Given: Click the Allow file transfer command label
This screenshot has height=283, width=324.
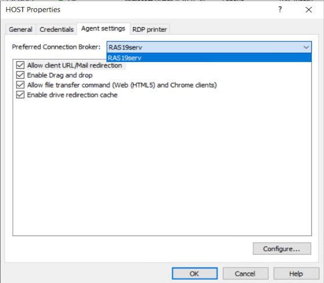Looking at the screenshot, I should tap(122, 85).
